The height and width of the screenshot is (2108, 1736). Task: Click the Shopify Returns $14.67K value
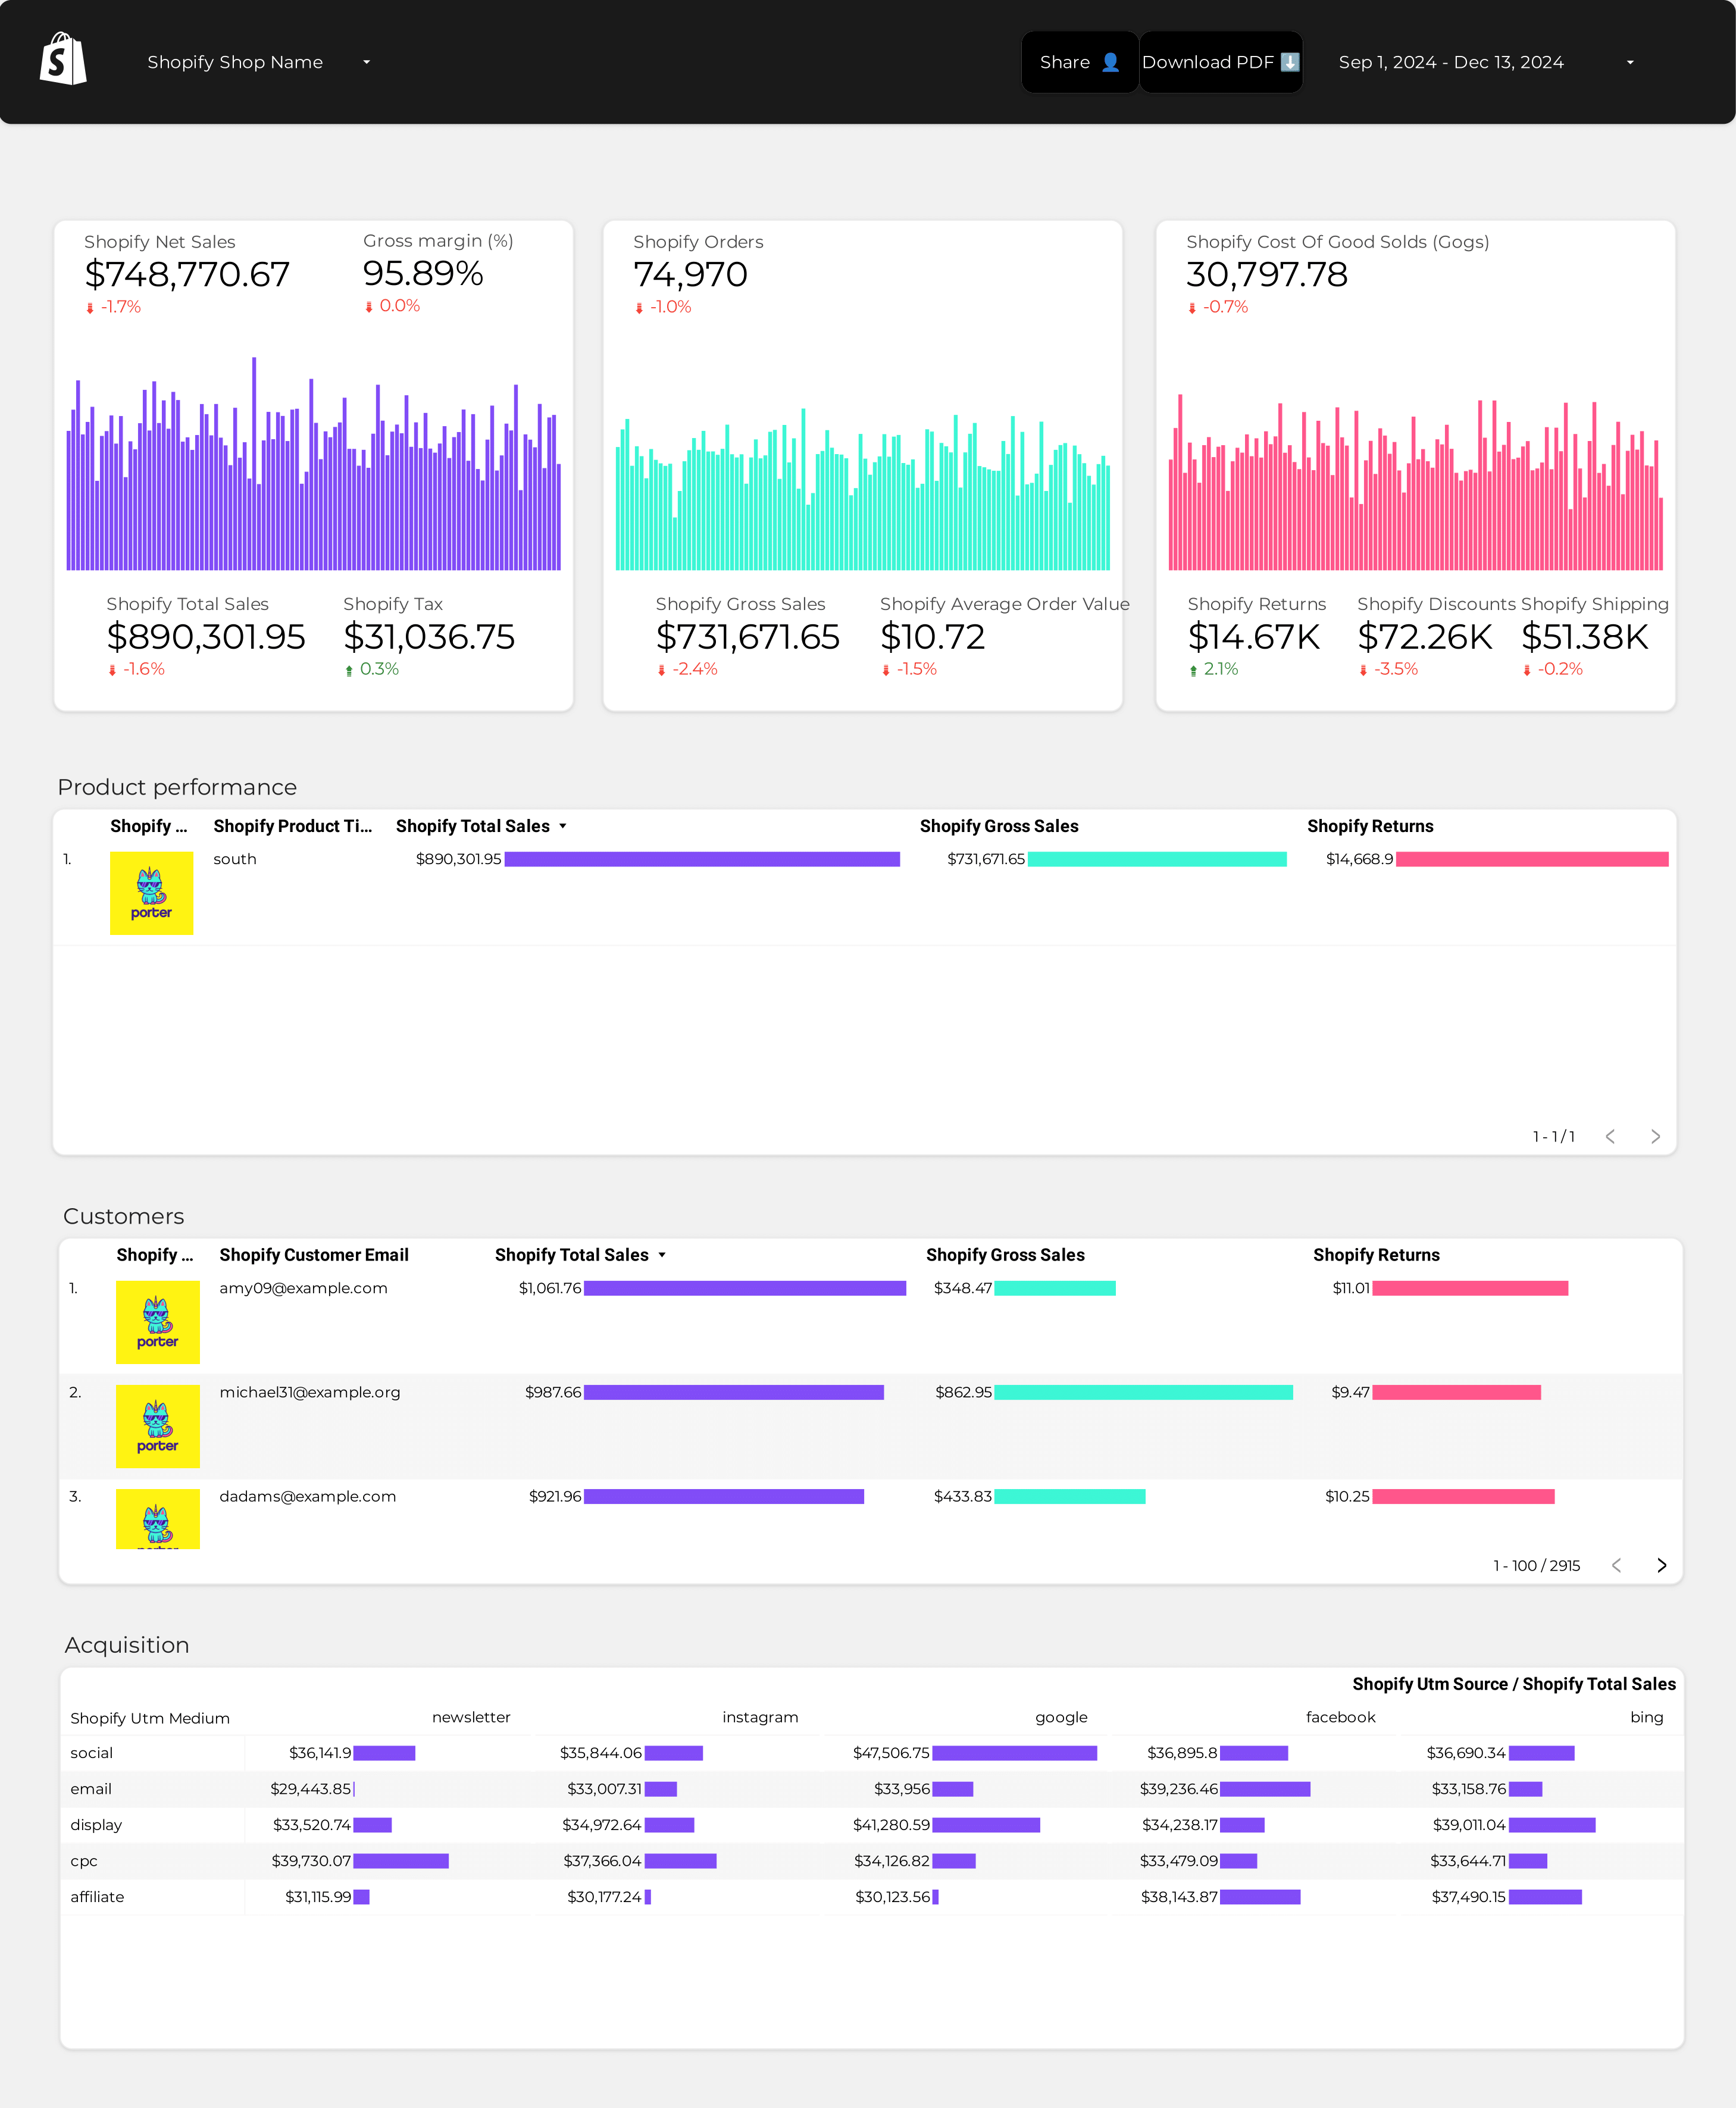click(1254, 636)
